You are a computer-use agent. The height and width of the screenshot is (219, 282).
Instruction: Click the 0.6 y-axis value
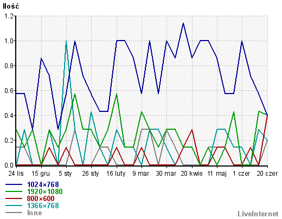[x=9, y=91]
